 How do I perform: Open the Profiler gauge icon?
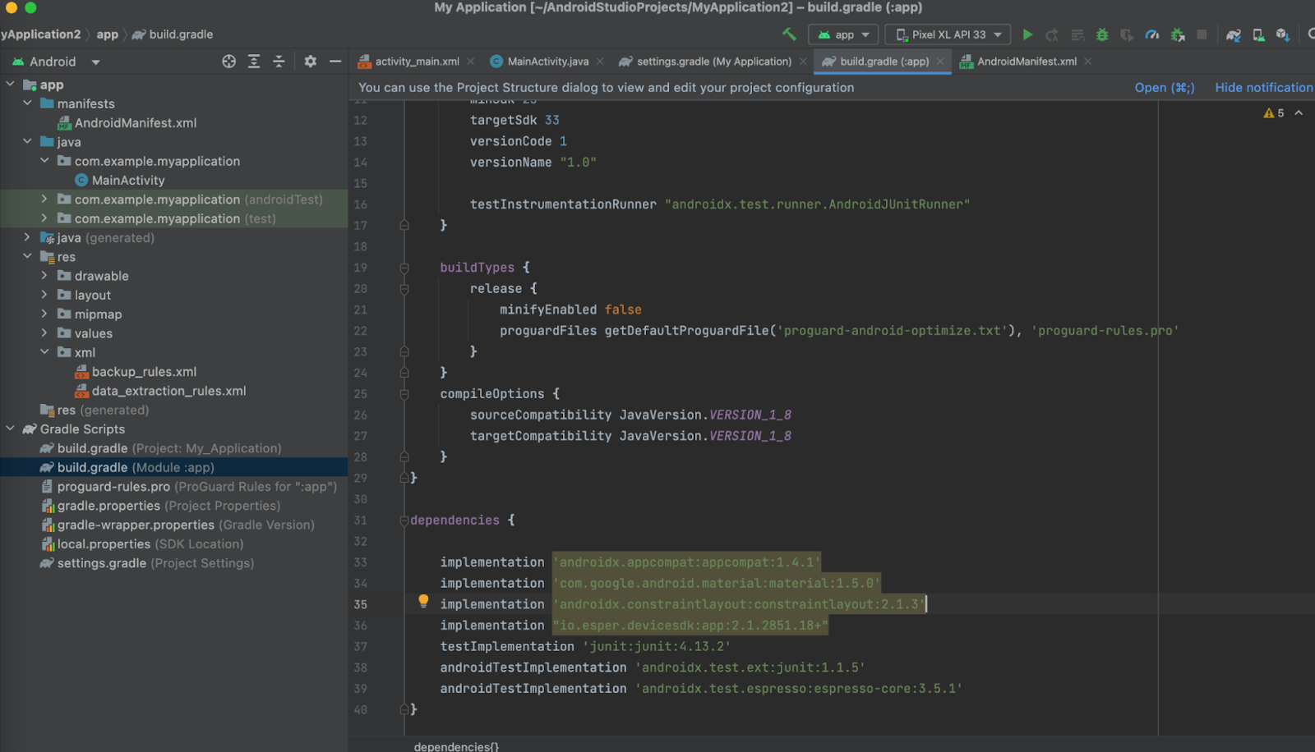(1152, 34)
